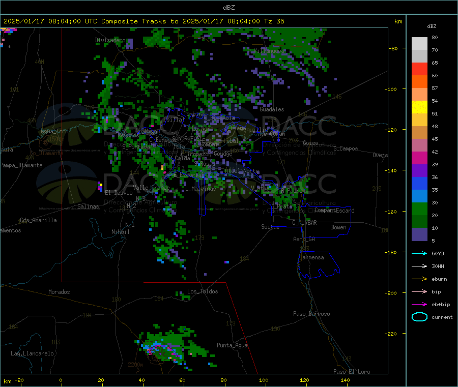
Task: Click the Aero_GH map label
Action: [x=304, y=239]
